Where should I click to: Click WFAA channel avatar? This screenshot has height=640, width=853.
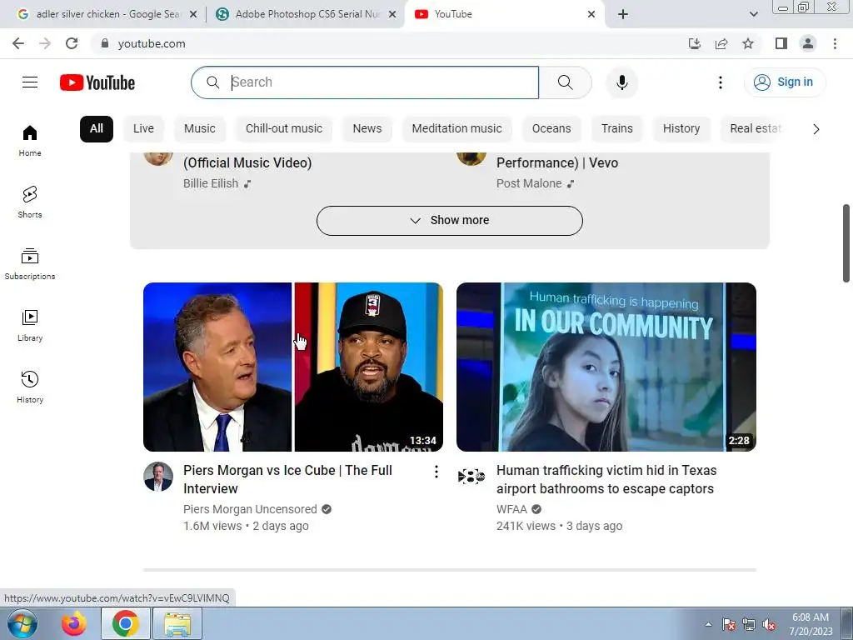471,477
